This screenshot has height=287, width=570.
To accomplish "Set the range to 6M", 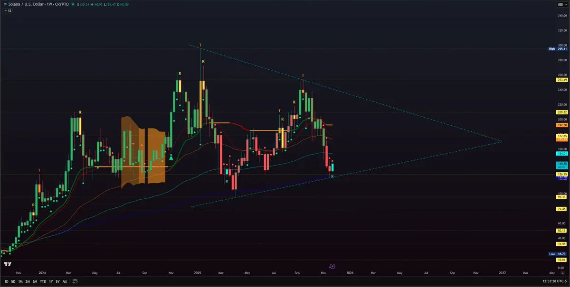I will 35,281.
